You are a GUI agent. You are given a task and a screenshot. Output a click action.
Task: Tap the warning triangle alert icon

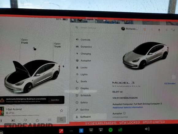2,100
